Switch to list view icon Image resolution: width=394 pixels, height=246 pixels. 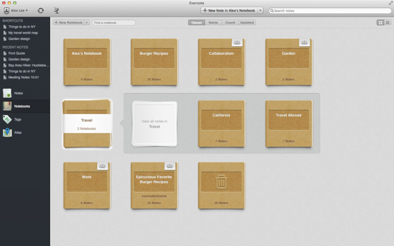(388, 23)
